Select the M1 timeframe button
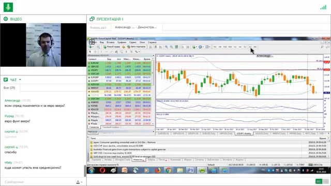 click(x=215, y=47)
